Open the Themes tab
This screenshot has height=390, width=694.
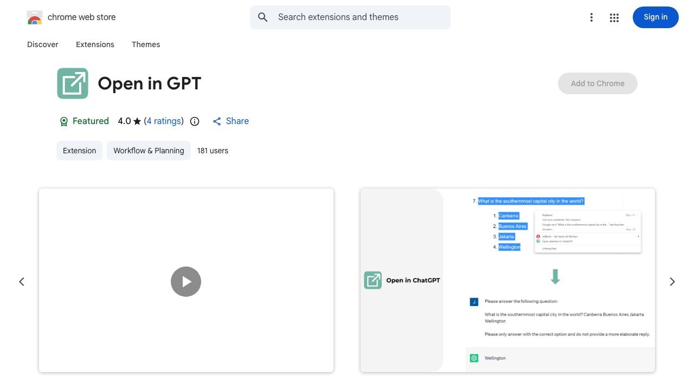[x=146, y=44]
